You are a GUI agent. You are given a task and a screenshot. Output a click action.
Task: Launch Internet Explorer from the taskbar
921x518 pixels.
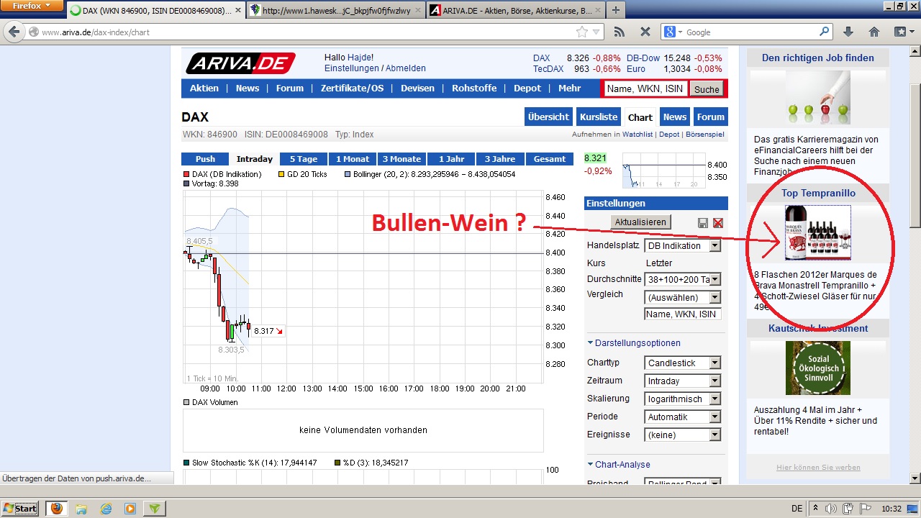[x=106, y=509]
